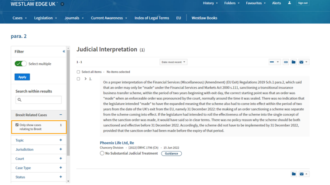Click the Search within results input field
The height and width of the screenshot is (185, 330).
coord(39,100)
